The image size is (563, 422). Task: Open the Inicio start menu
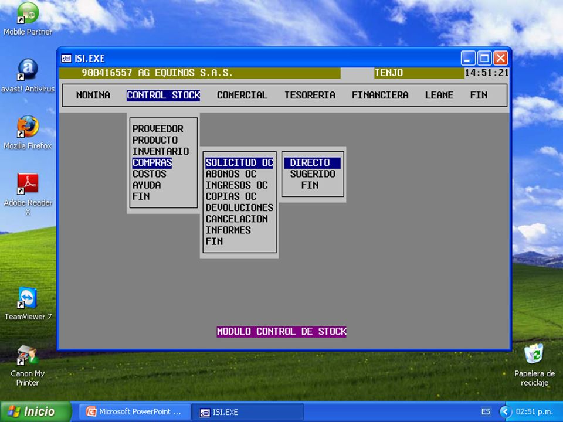pos(35,411)
